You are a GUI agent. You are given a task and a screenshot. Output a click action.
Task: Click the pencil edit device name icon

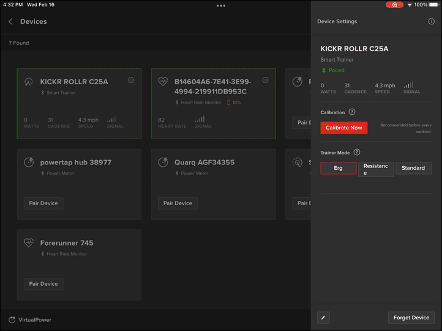click(323, 318)
